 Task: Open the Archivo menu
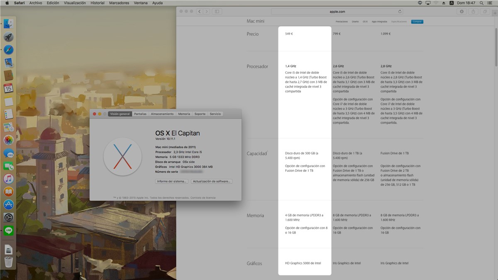click(x=36, y=3)
